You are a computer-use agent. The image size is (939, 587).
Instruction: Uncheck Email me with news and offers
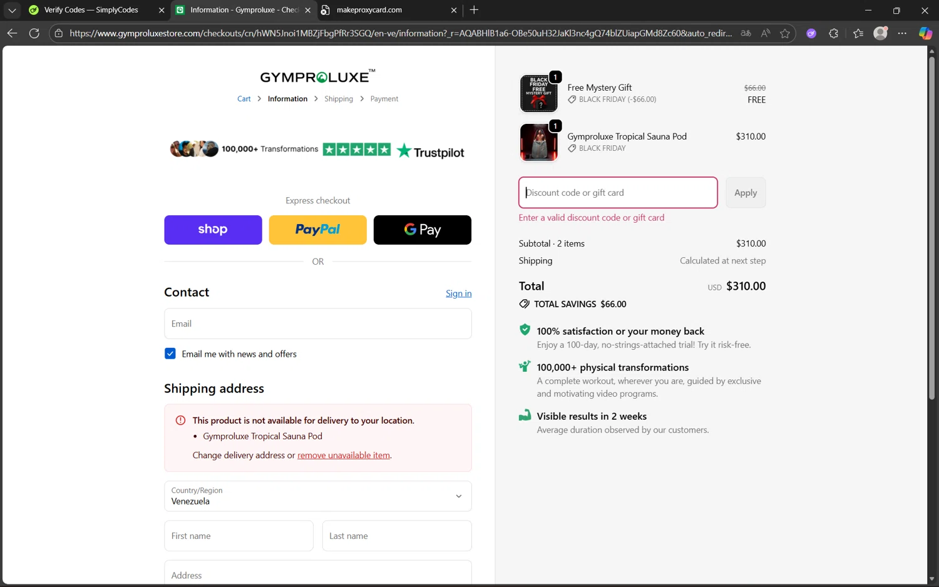click(170, 354)
